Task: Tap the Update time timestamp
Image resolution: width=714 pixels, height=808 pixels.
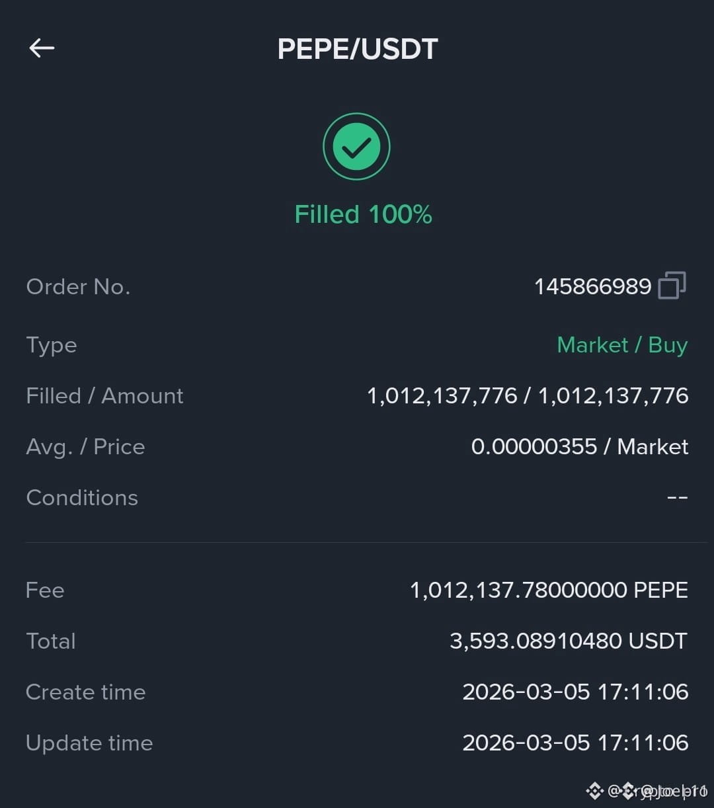Action: (x=575, y=743)
